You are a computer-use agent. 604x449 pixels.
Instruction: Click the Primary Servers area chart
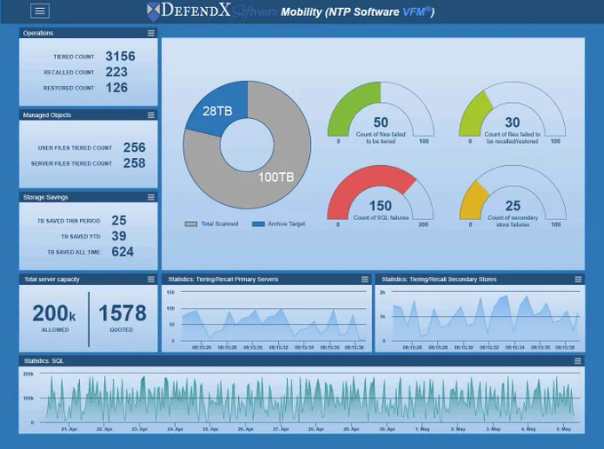(274, 325)
